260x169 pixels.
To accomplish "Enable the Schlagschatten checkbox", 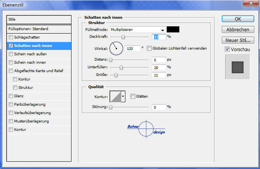I will pos(11,37).
